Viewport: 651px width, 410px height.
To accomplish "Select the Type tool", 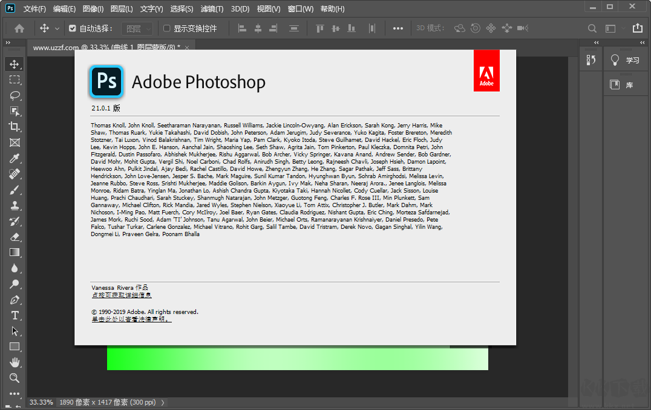I will [x=15, y=315].
